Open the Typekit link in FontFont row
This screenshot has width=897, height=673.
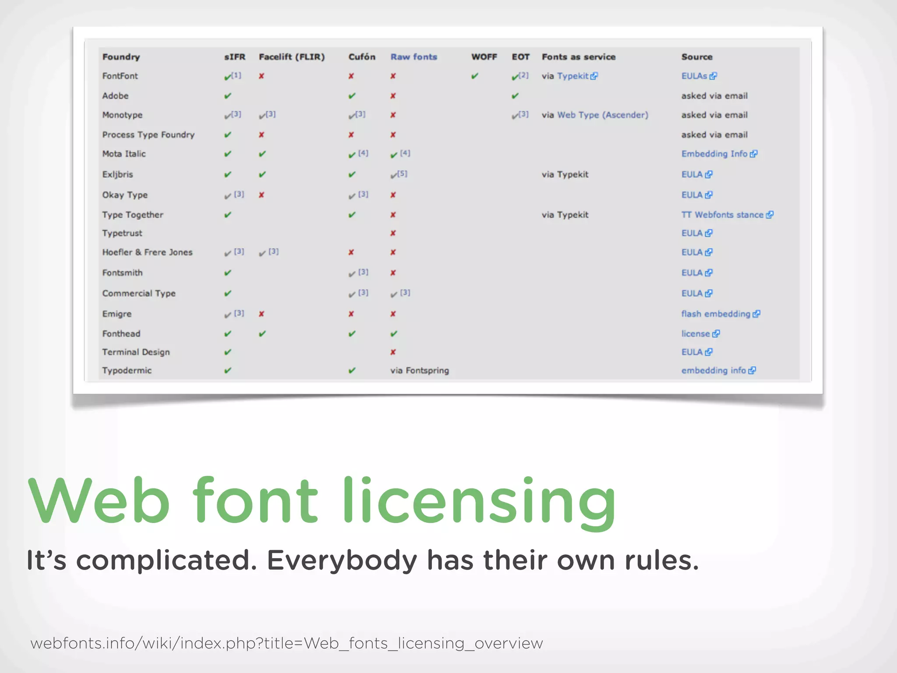coord(572,76)
